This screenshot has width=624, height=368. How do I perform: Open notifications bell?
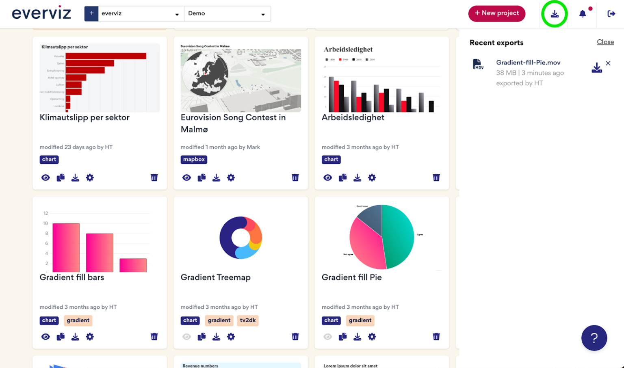pos(582,13)
